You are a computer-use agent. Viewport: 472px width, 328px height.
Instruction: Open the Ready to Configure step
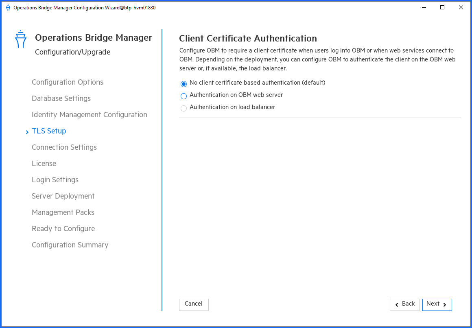63,229
